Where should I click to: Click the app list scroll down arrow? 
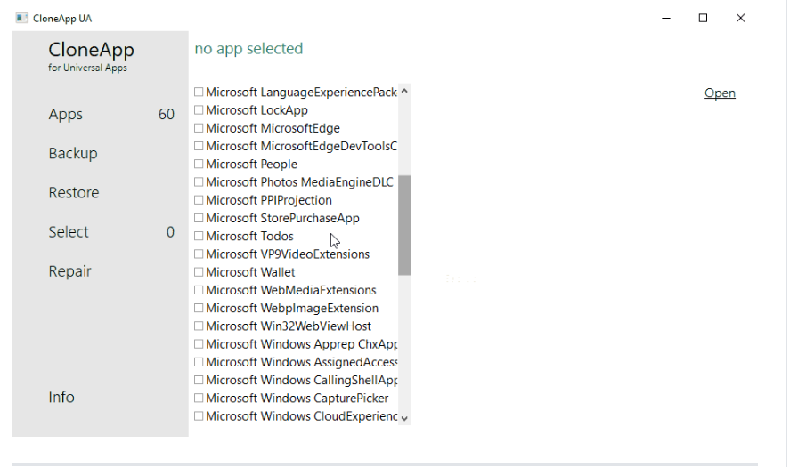pos(404,418)
